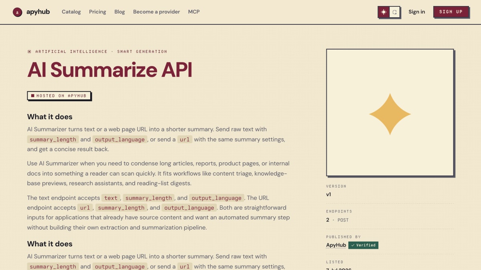The height and width of the screenshot is (270, 481).
Task: Click the Hosted on ApyHub badge
Action: pyautogui.click(x=59, y=96)
